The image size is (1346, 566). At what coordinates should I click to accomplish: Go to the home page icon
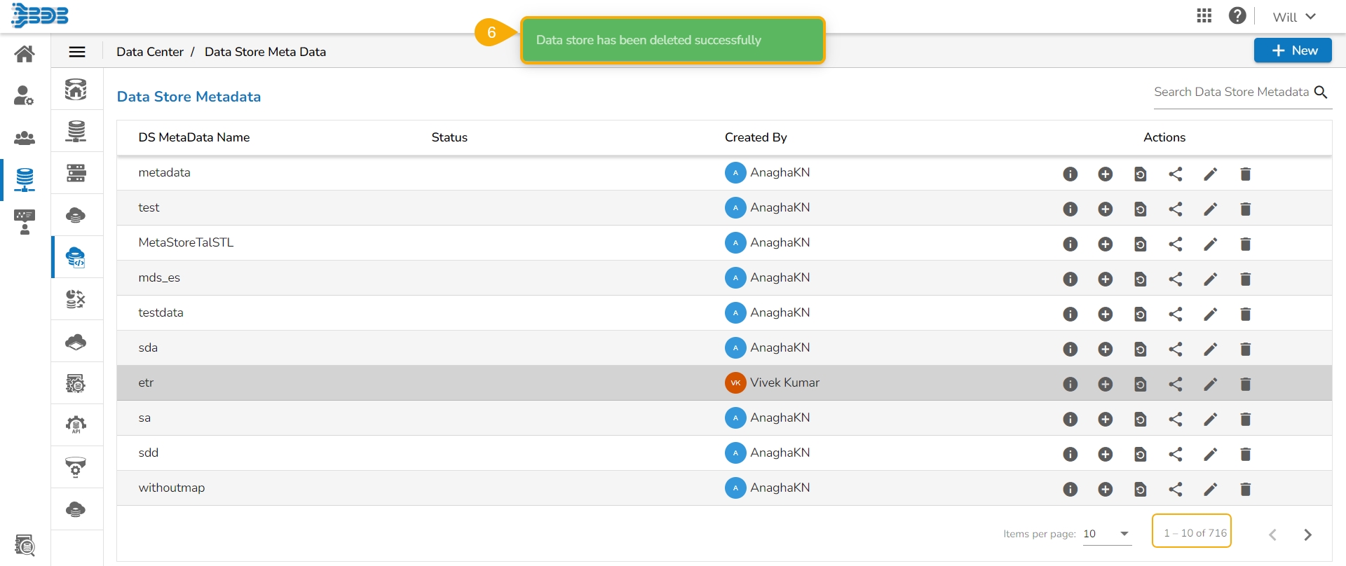(x=25, y=54)
